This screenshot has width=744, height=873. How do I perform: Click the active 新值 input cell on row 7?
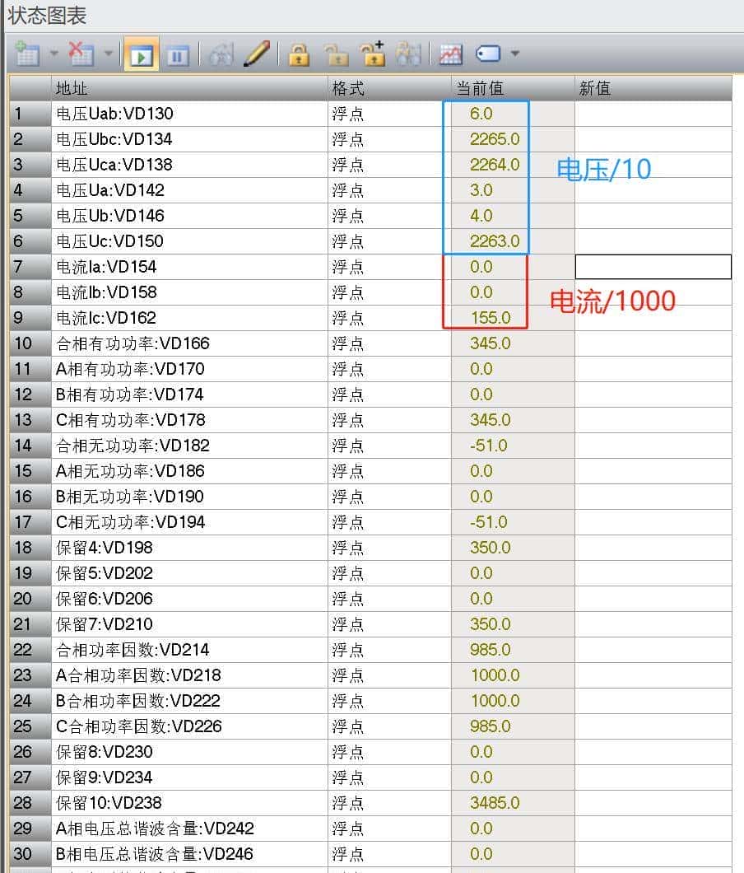pos(653,266)
